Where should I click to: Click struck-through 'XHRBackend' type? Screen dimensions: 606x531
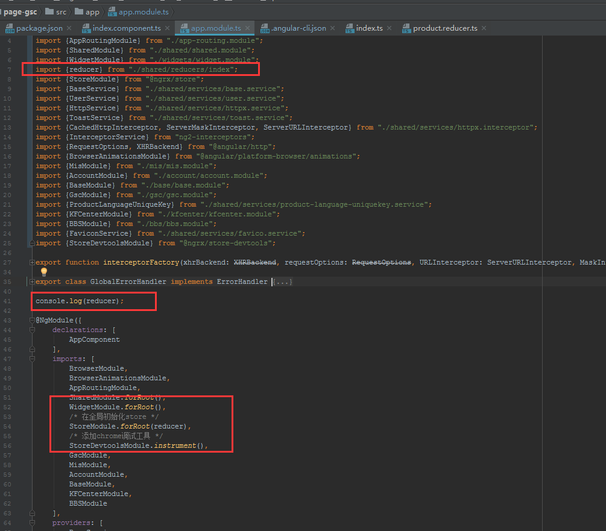pyautogui.click(x=255, y=263)
